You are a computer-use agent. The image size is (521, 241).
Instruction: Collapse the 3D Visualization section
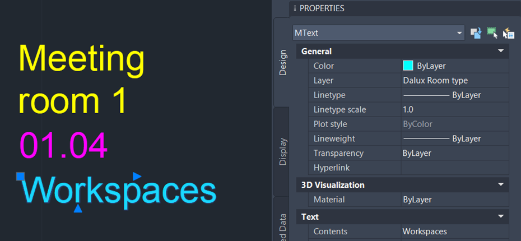(501, 185)
